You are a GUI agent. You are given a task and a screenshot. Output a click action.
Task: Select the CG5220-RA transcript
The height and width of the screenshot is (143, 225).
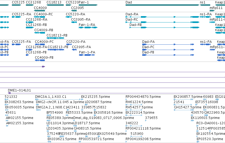pyautogui.click(x=69, y=17)
